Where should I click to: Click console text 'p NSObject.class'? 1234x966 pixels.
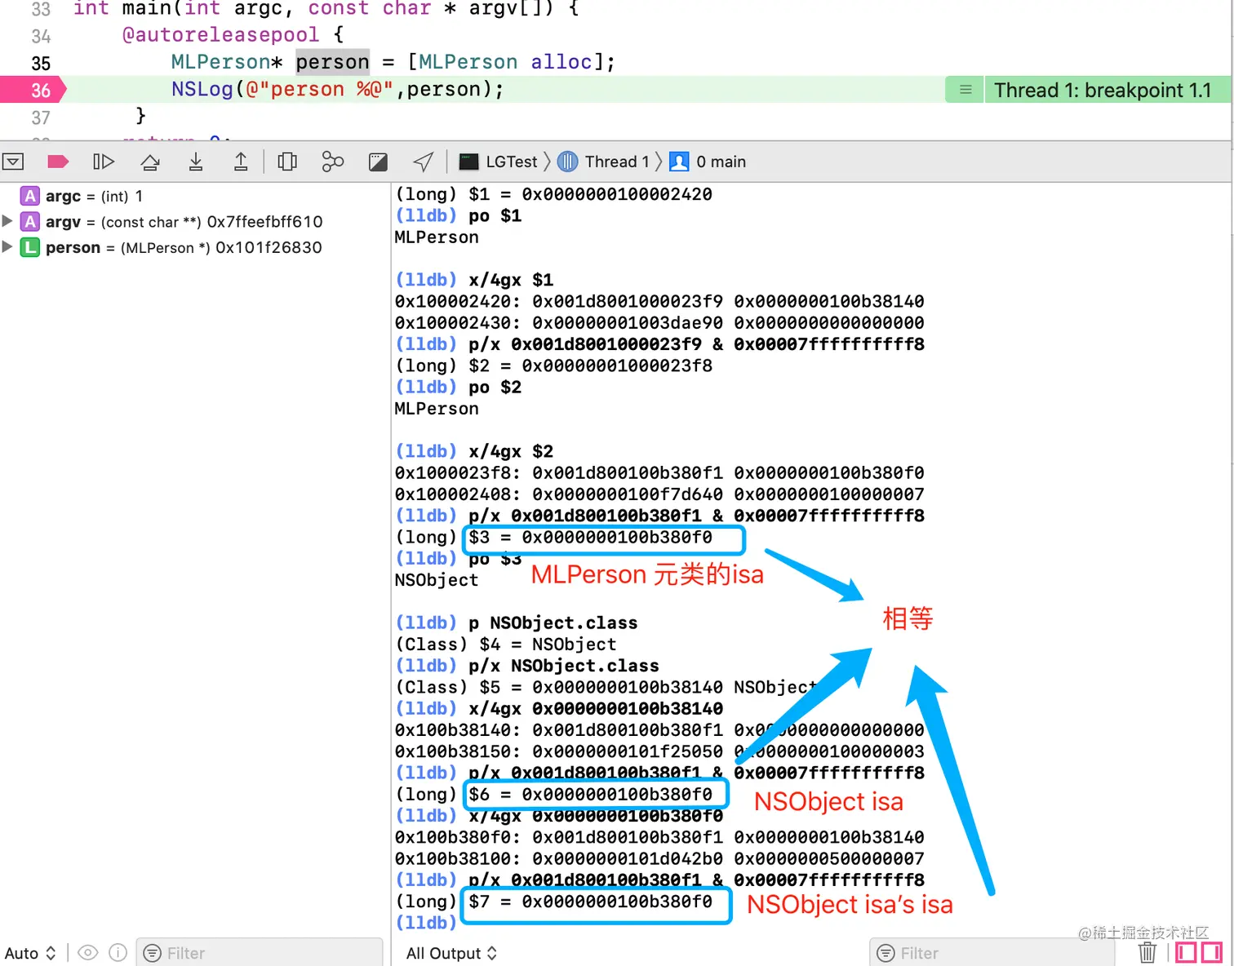(553, 623)
